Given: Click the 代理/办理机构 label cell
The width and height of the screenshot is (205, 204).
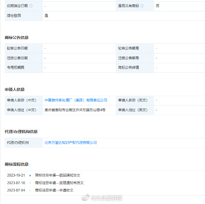Looking at the screenshot, I should (x=24, y=143).
